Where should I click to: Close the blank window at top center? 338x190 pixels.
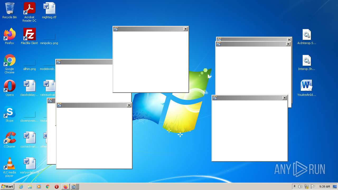[x=186, y=29]
